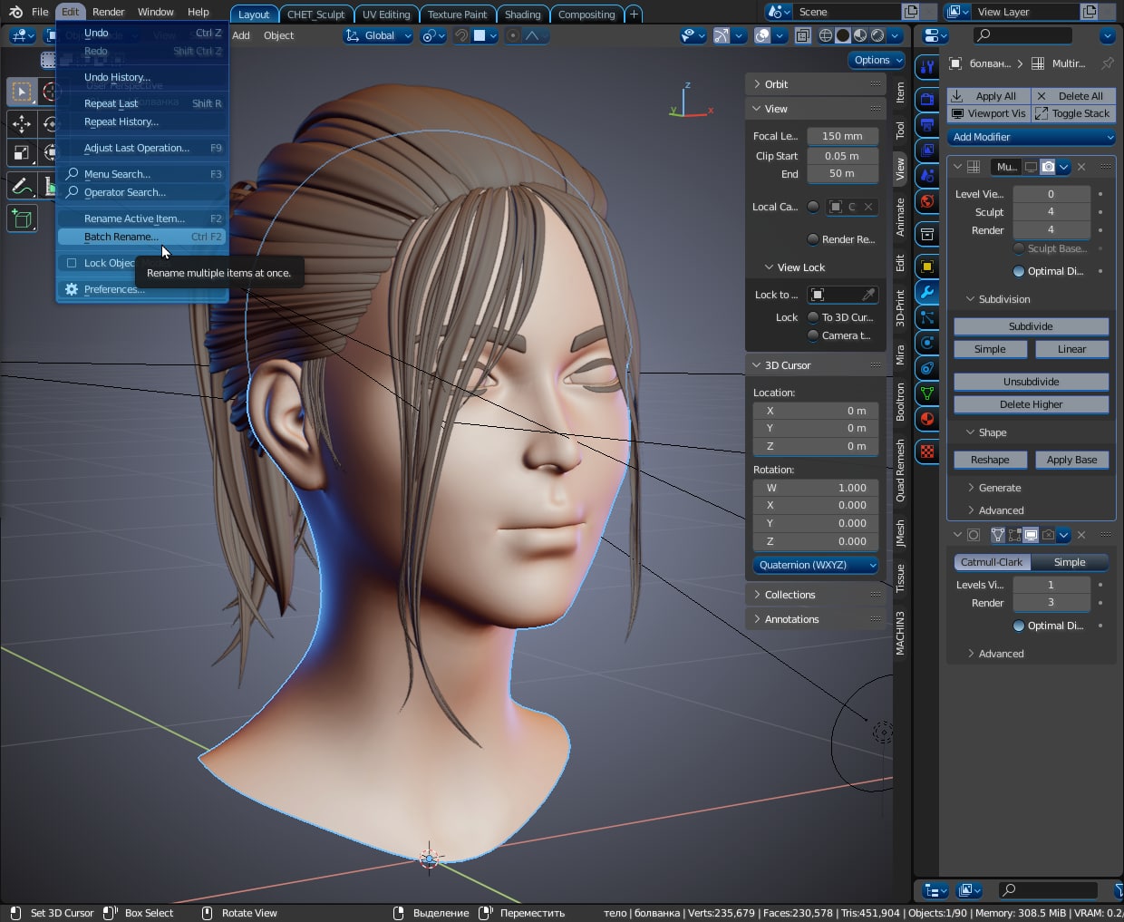Viewport: 1124px width, 922px height.
Task: Click the Focal Length 150 mm field
Action: 842,136
